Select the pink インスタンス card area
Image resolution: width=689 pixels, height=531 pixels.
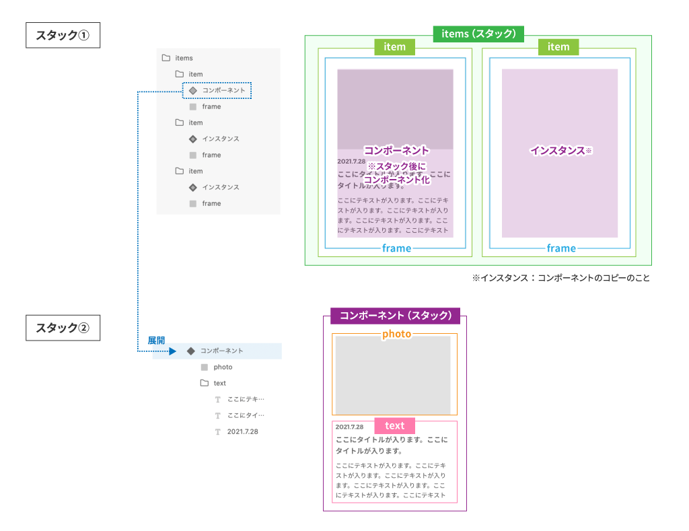(x=560, y=153)
